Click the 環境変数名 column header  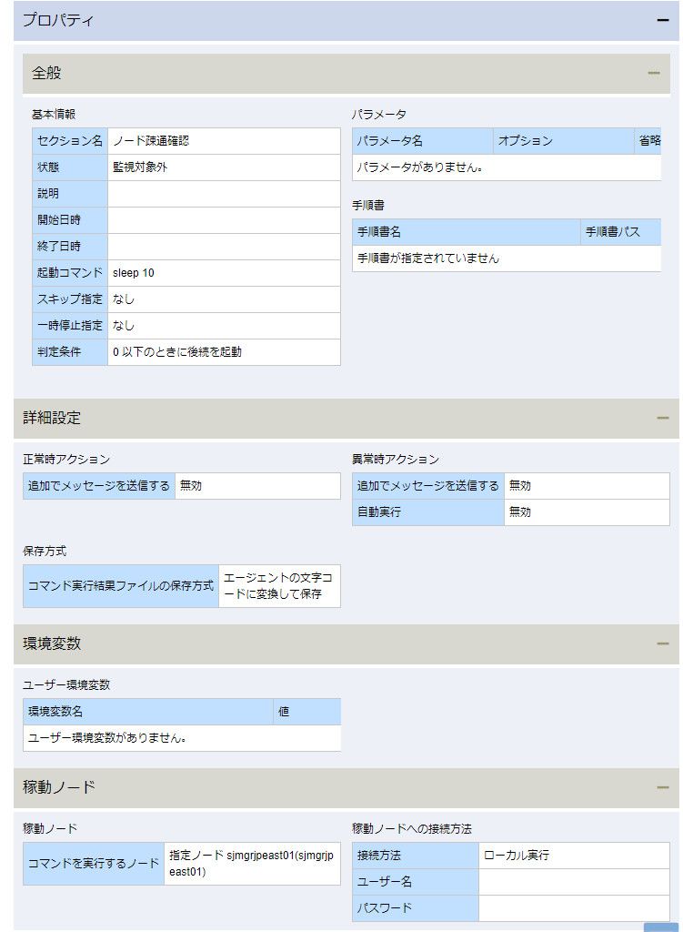point(148,712)
